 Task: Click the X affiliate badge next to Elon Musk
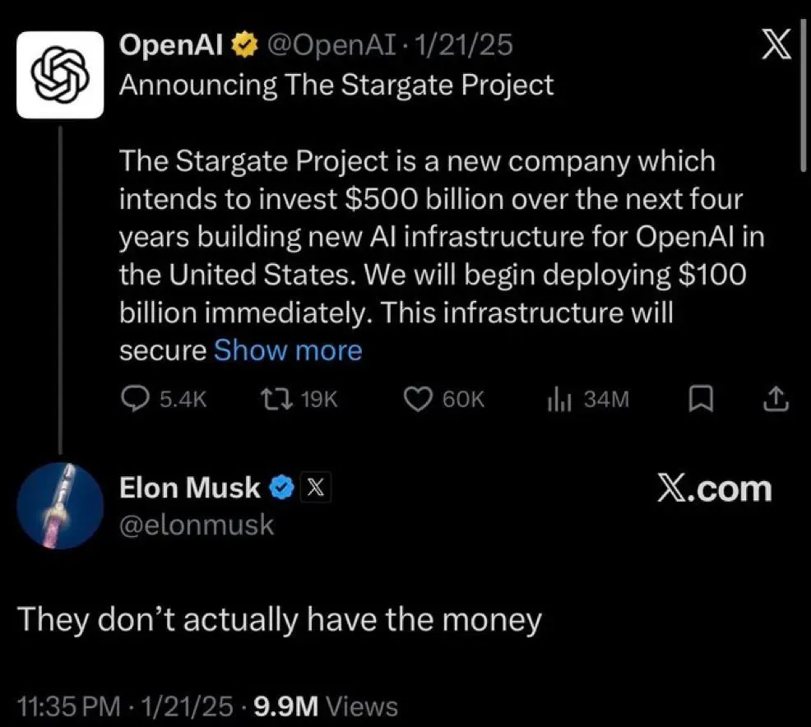pos(315,487)
